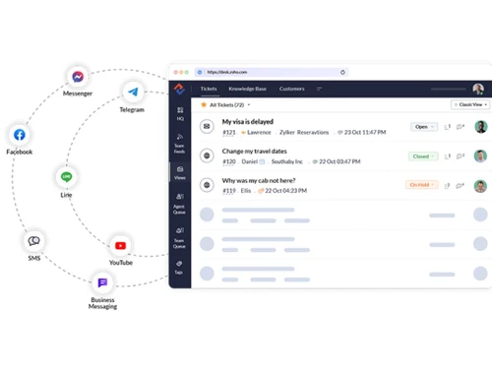This screenshot has width=492, height=369.
Task: Click the Zoho Desk logo
Action: 179,89
